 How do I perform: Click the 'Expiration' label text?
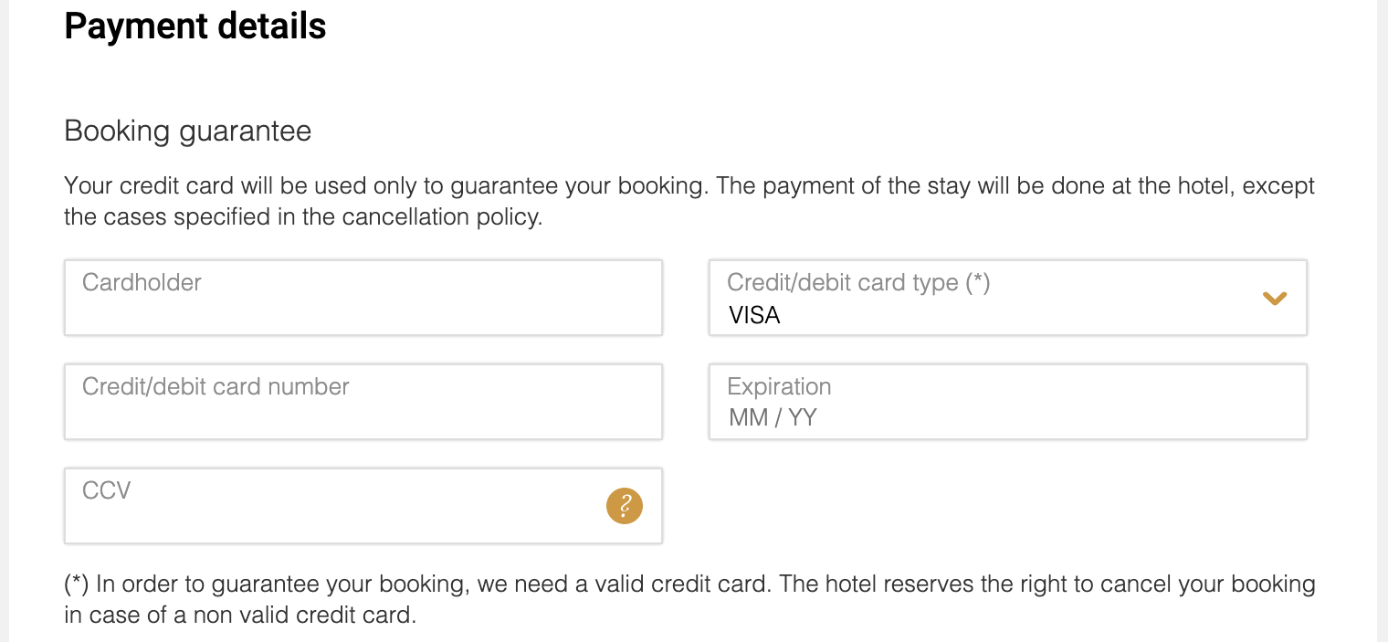click(x=779, y=387)
